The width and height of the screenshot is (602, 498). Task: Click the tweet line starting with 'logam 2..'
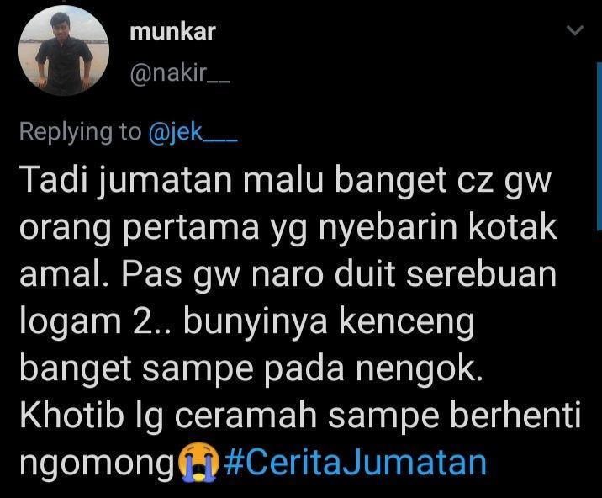pos(247,323)
